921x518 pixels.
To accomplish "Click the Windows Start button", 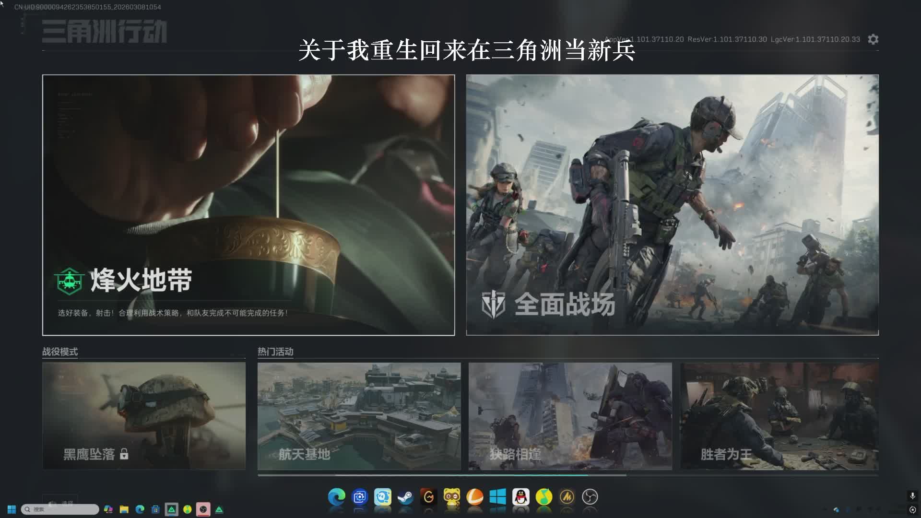I will [x=12, y=509].
